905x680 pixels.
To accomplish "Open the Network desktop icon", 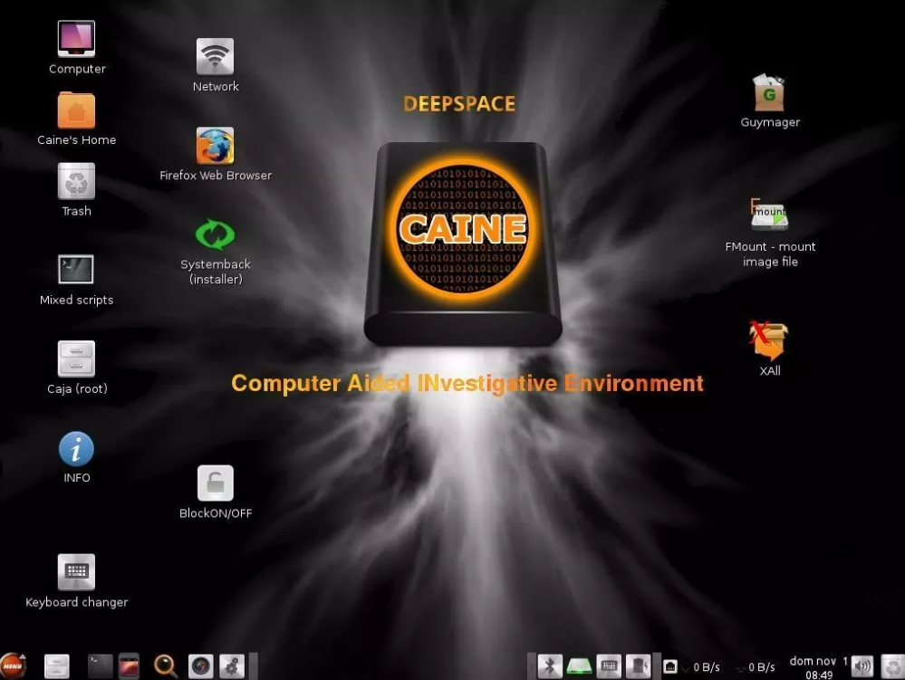I will tap(215, 56).
